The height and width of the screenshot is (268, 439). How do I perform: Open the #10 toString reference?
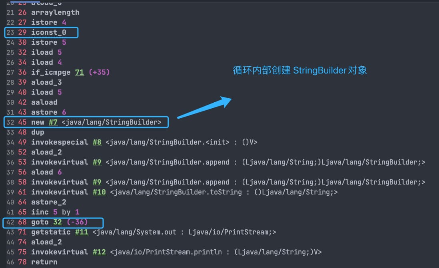pos(100,192)
